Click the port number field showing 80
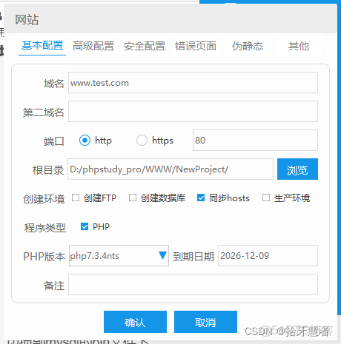Screen dimensions: 341x344 (255, 141)
